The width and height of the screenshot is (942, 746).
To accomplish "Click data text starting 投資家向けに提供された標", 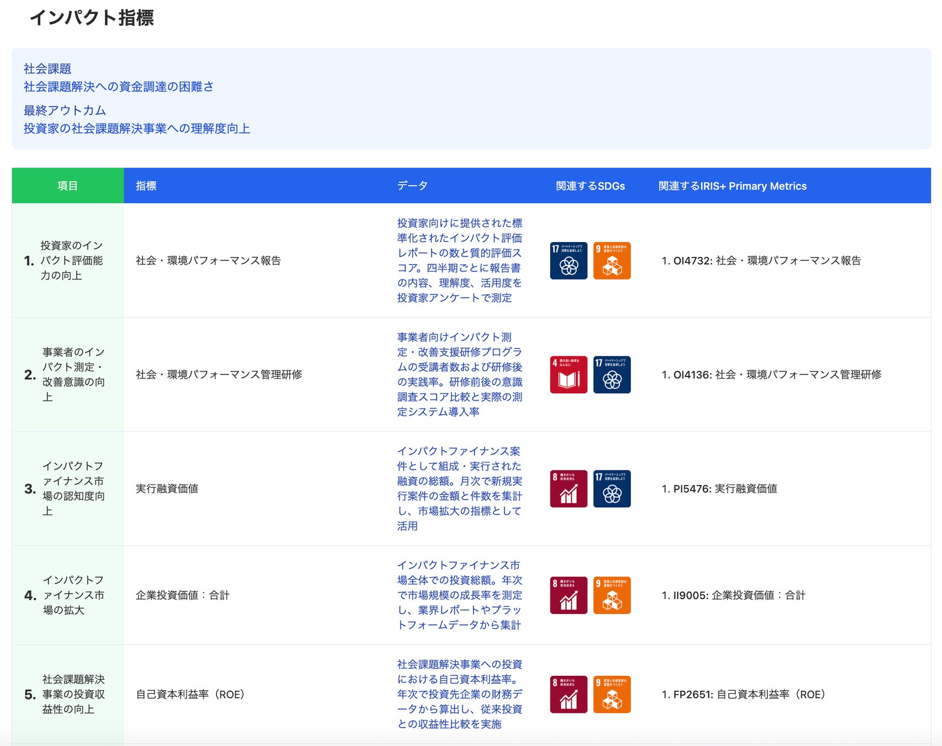I will tap(460, 260).
